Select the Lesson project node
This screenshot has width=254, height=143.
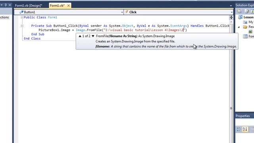point(248,17)
